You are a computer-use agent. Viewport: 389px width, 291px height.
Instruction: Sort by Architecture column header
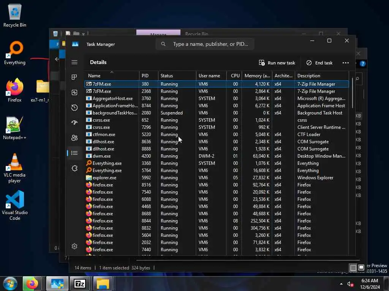[x=283, y=76]
